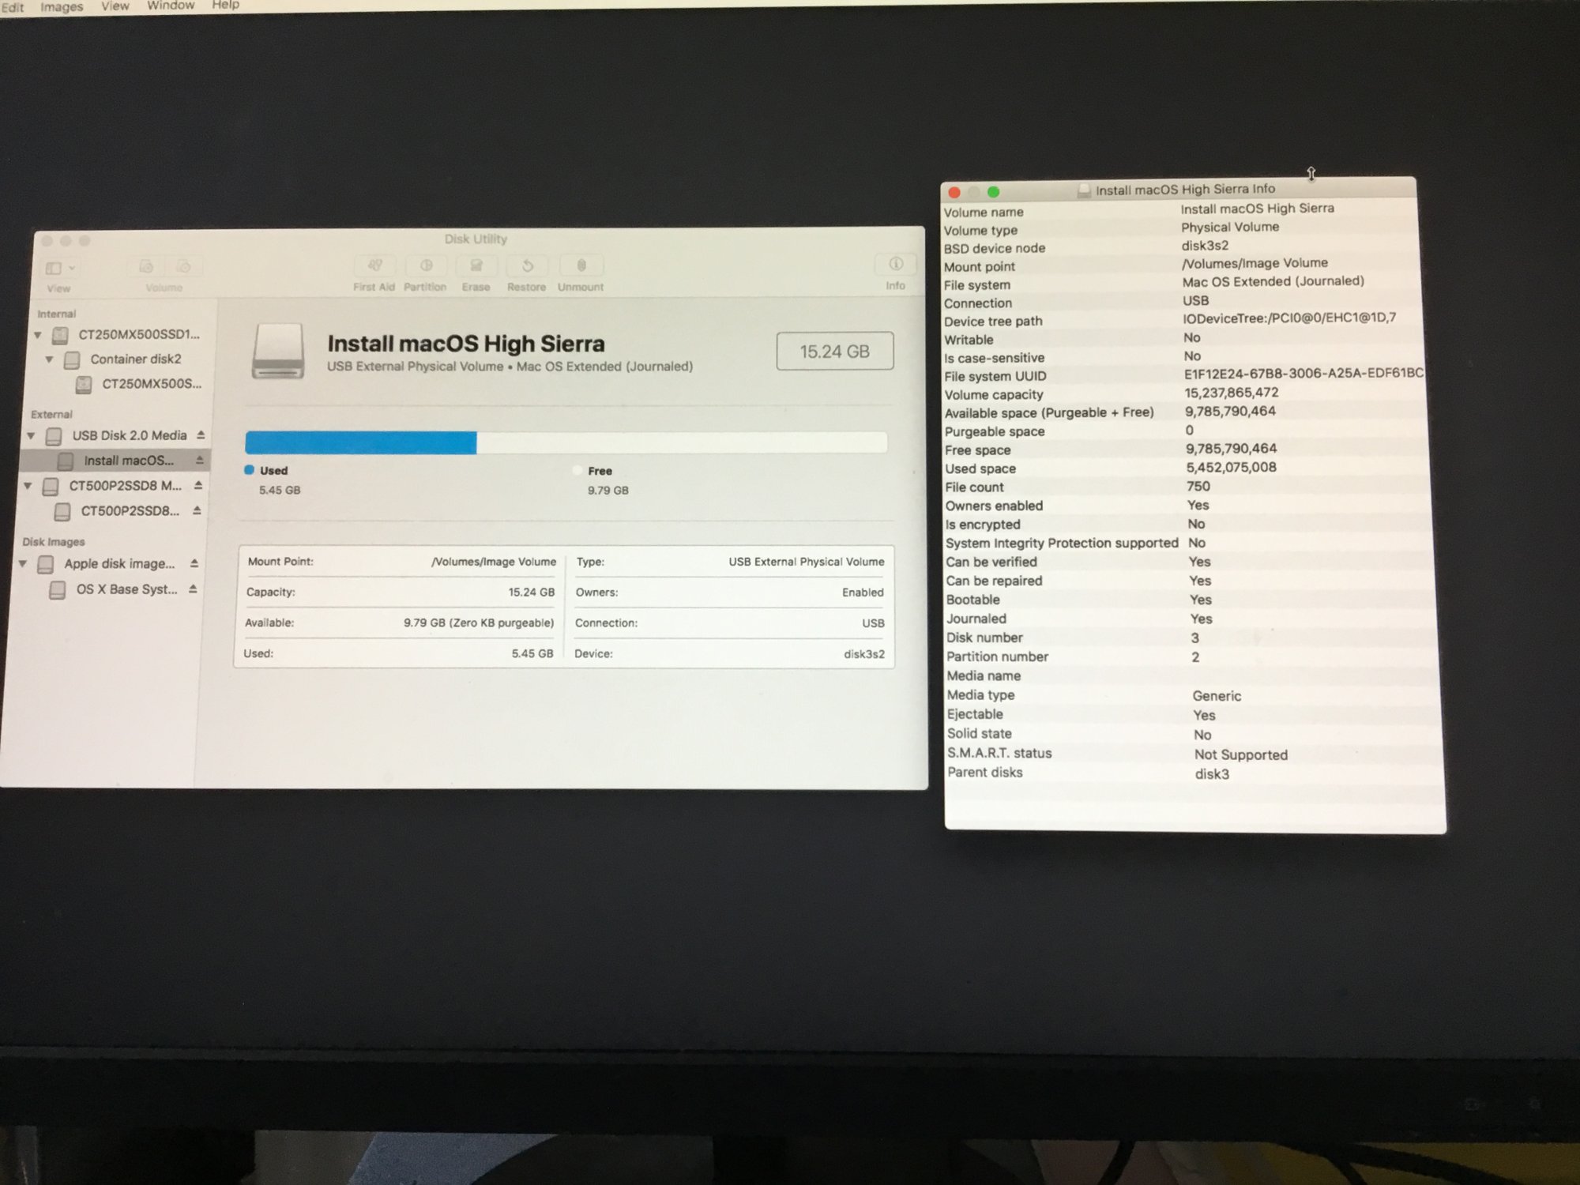Image resolution: width=1580 pixels, height=1185 pixels.
Task: Click the Mount Point /Volumes/Image Volume in Disk Utility
Action: (494, 562)
